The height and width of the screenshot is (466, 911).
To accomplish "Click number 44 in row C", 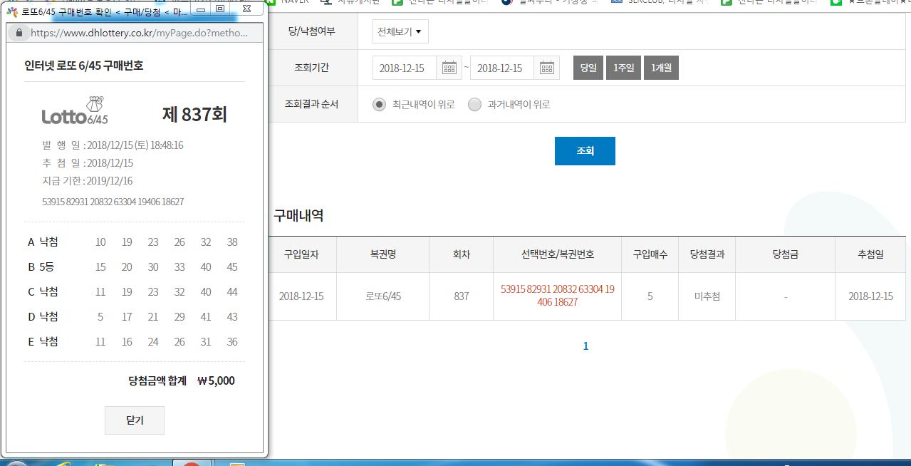I will tap(232, 292).
